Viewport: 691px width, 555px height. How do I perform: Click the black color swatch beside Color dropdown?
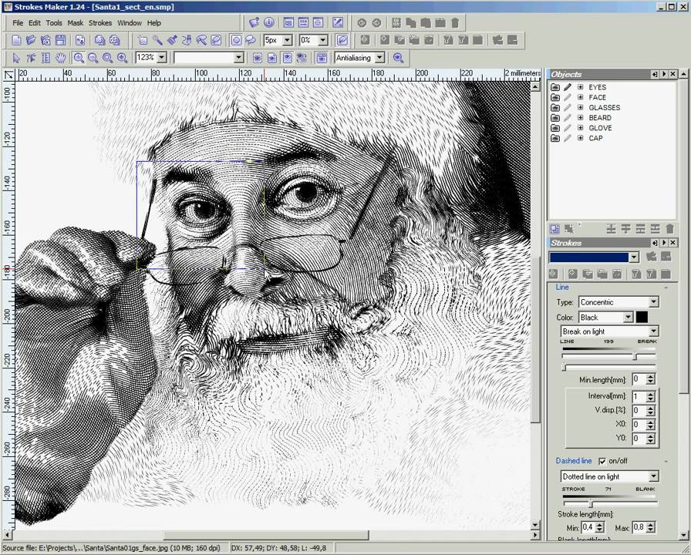[643, 317]
